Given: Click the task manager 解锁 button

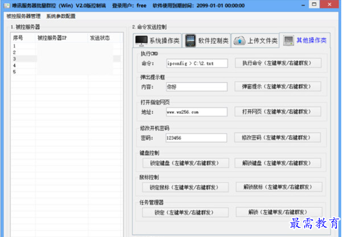Looking at the screenshot, I should [x=279, y=212].
